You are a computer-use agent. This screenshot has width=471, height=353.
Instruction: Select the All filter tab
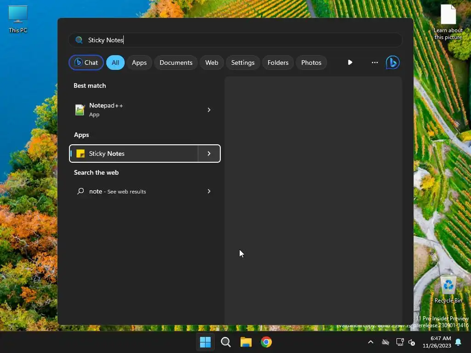115,63
